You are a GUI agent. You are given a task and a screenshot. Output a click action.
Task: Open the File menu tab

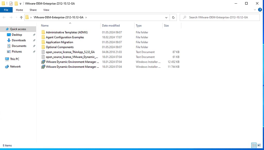6,10
